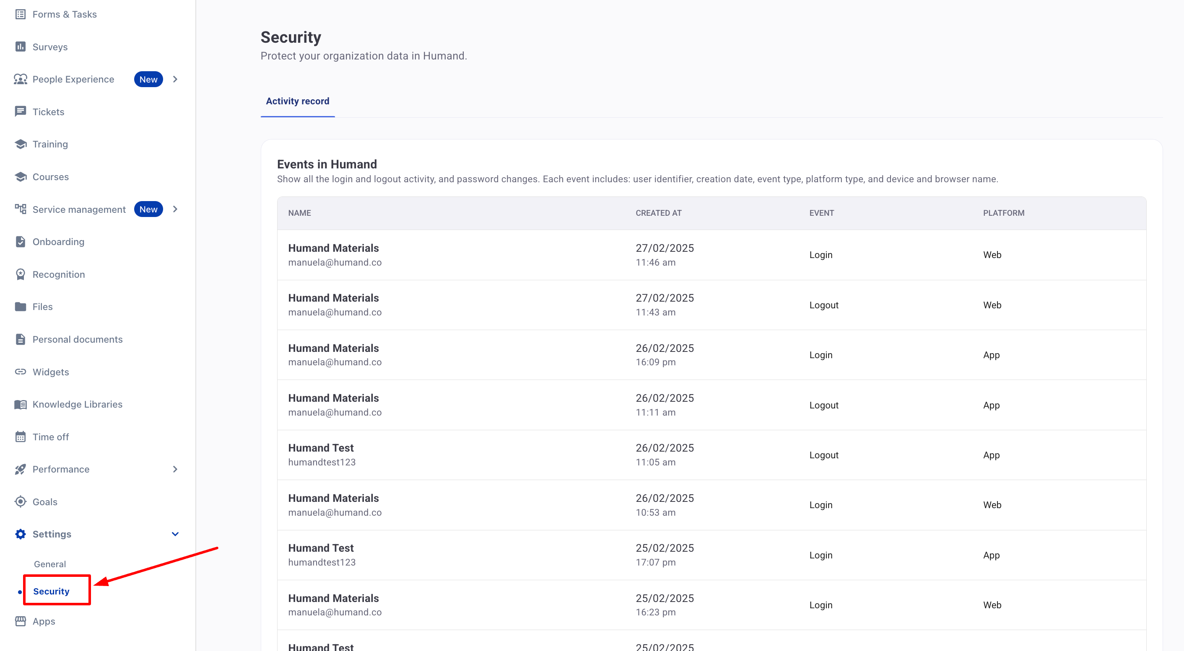1184x651 pixels.
Task: Collapse the Settings section chevron
Action: coord(175,534)
